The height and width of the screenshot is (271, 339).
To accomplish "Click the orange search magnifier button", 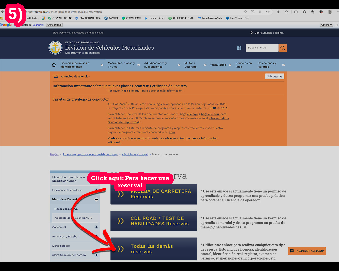I will click(283, 48).
